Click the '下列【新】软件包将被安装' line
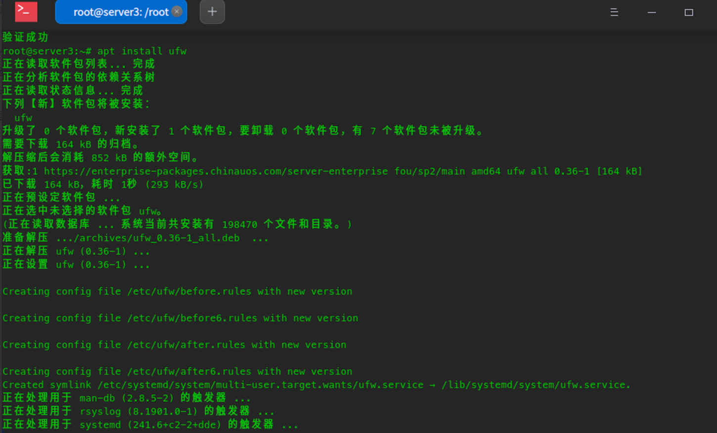 click(76, 104)
